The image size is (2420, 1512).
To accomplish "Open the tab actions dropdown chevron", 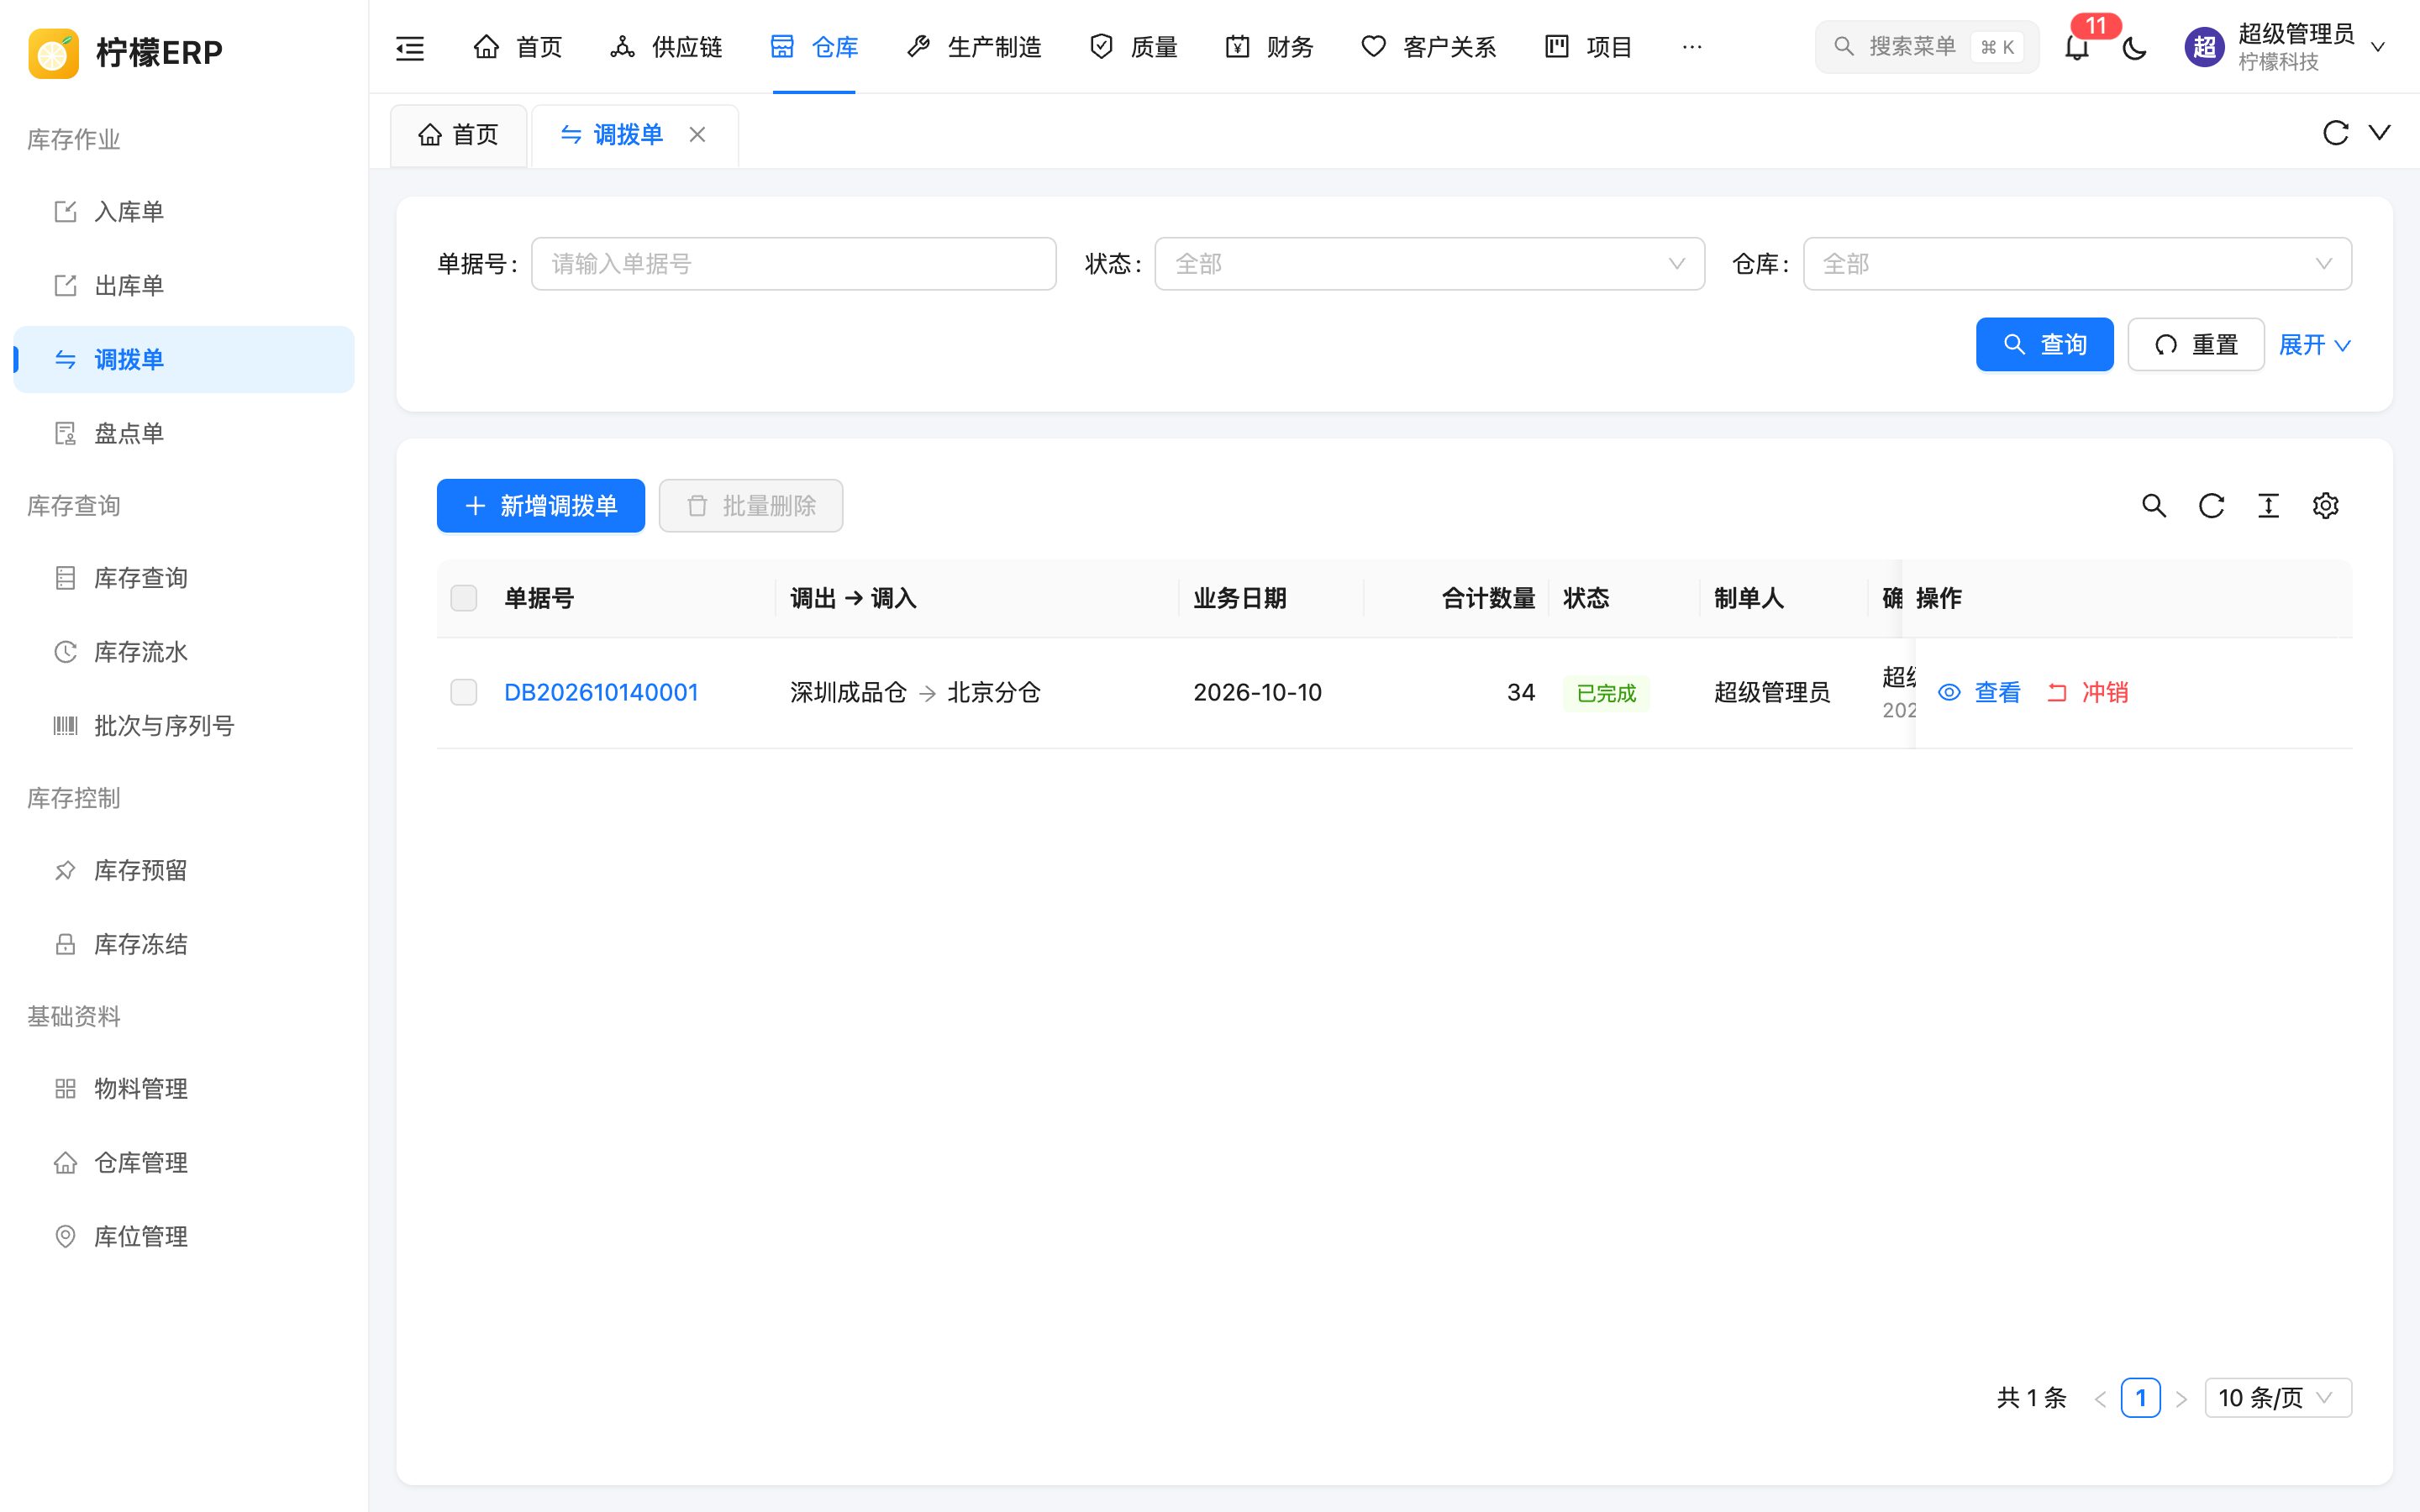I will [x=2380, y=133].
